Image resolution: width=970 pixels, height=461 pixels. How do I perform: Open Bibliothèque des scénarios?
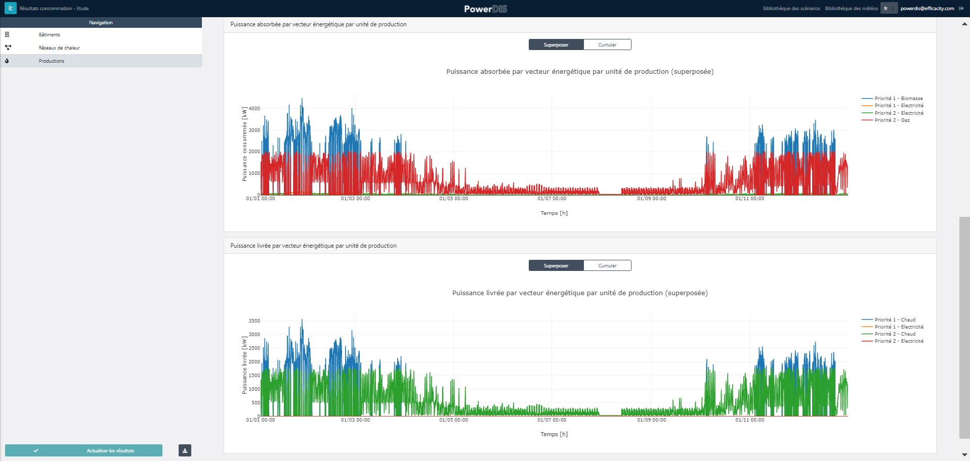tap(791, 9)
